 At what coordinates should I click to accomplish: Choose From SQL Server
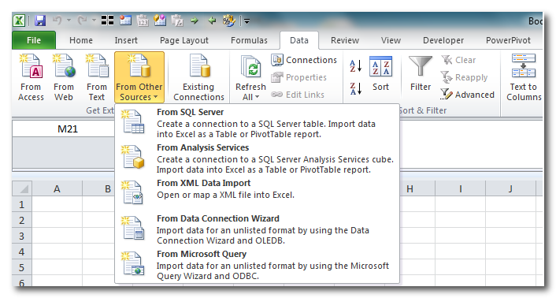[258, 123]
